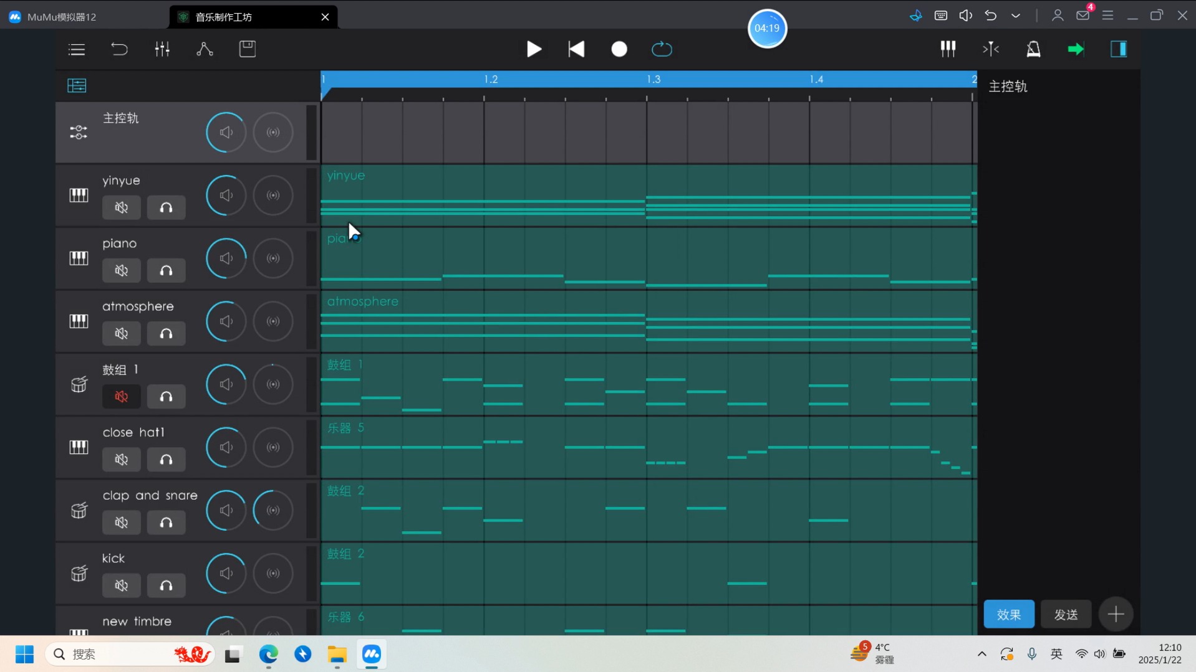This screenshot has width=1196, height=672.
Task: Adjust the kick track volume knob
Action: 226,573
